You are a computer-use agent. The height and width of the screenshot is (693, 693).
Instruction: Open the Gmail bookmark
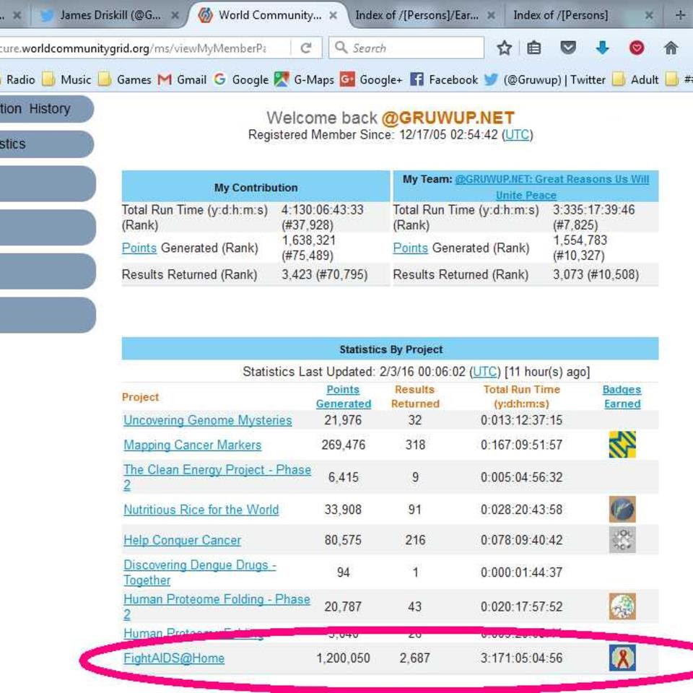pyautogui.click(x=182, y=79)
